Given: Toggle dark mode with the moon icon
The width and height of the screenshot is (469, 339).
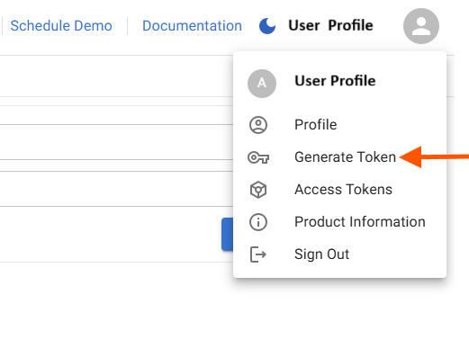Looking at the screenshot, I should tap(267, 26).
